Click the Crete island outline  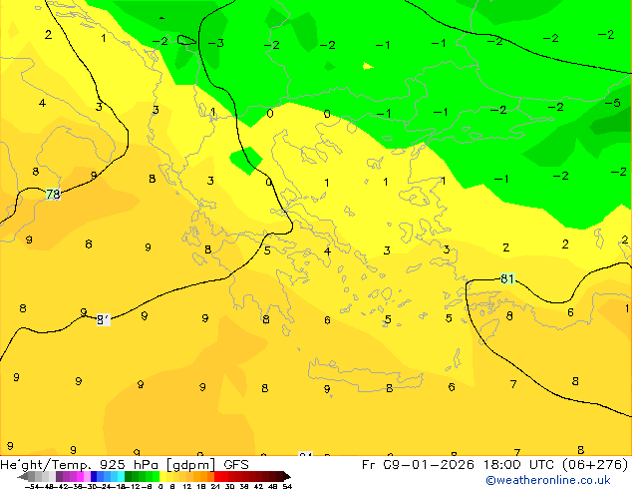pos(365,375)
